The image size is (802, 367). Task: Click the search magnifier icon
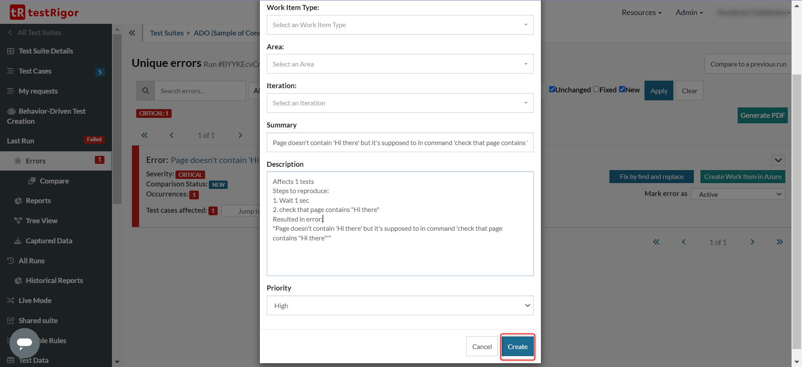click(145, 91)
